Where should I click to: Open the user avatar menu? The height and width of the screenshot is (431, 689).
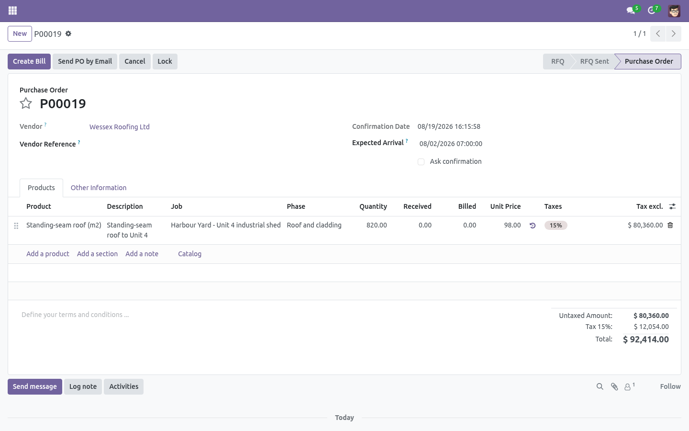tap(674, 11)
